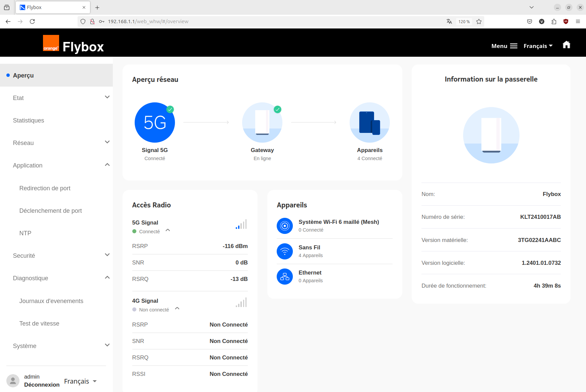Image resolution: width=586 pixels, height=392 pixels.
Task: Click the Orange logo
Action: coord(51,43)
